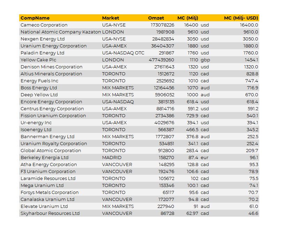The width and height of the screenshot is (284, 232).
Task: Select USD market cap value 46.6
Action: [x=253, y=214]
